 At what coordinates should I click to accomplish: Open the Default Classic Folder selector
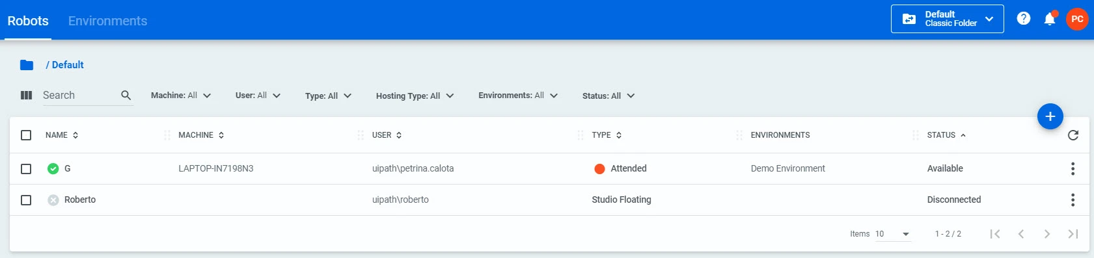pos(947,19)
